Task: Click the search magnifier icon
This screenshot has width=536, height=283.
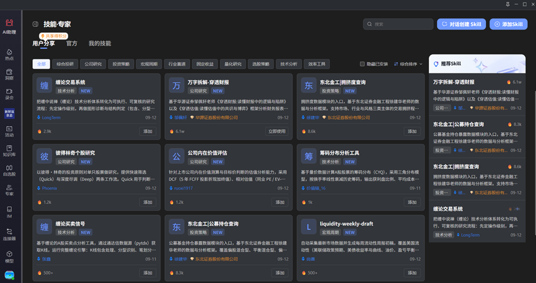Action: [369, 24]
